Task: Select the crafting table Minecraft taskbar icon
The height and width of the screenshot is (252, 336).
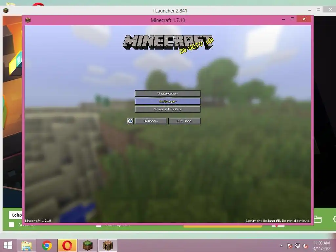Action: 108,245
